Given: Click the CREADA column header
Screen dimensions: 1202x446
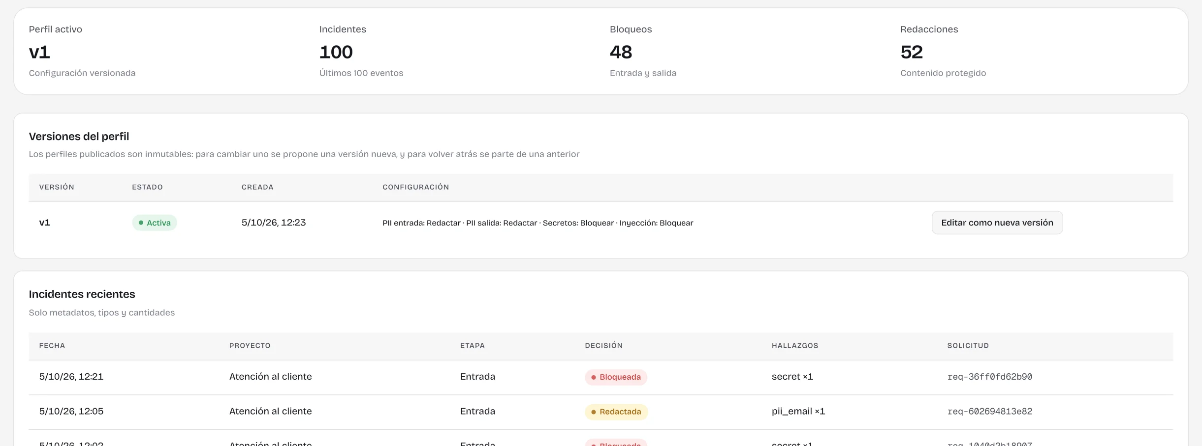Looking at the screenshot, I should pos(257,187).
